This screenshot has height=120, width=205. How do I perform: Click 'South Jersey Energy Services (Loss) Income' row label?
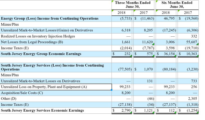point(52,67)
